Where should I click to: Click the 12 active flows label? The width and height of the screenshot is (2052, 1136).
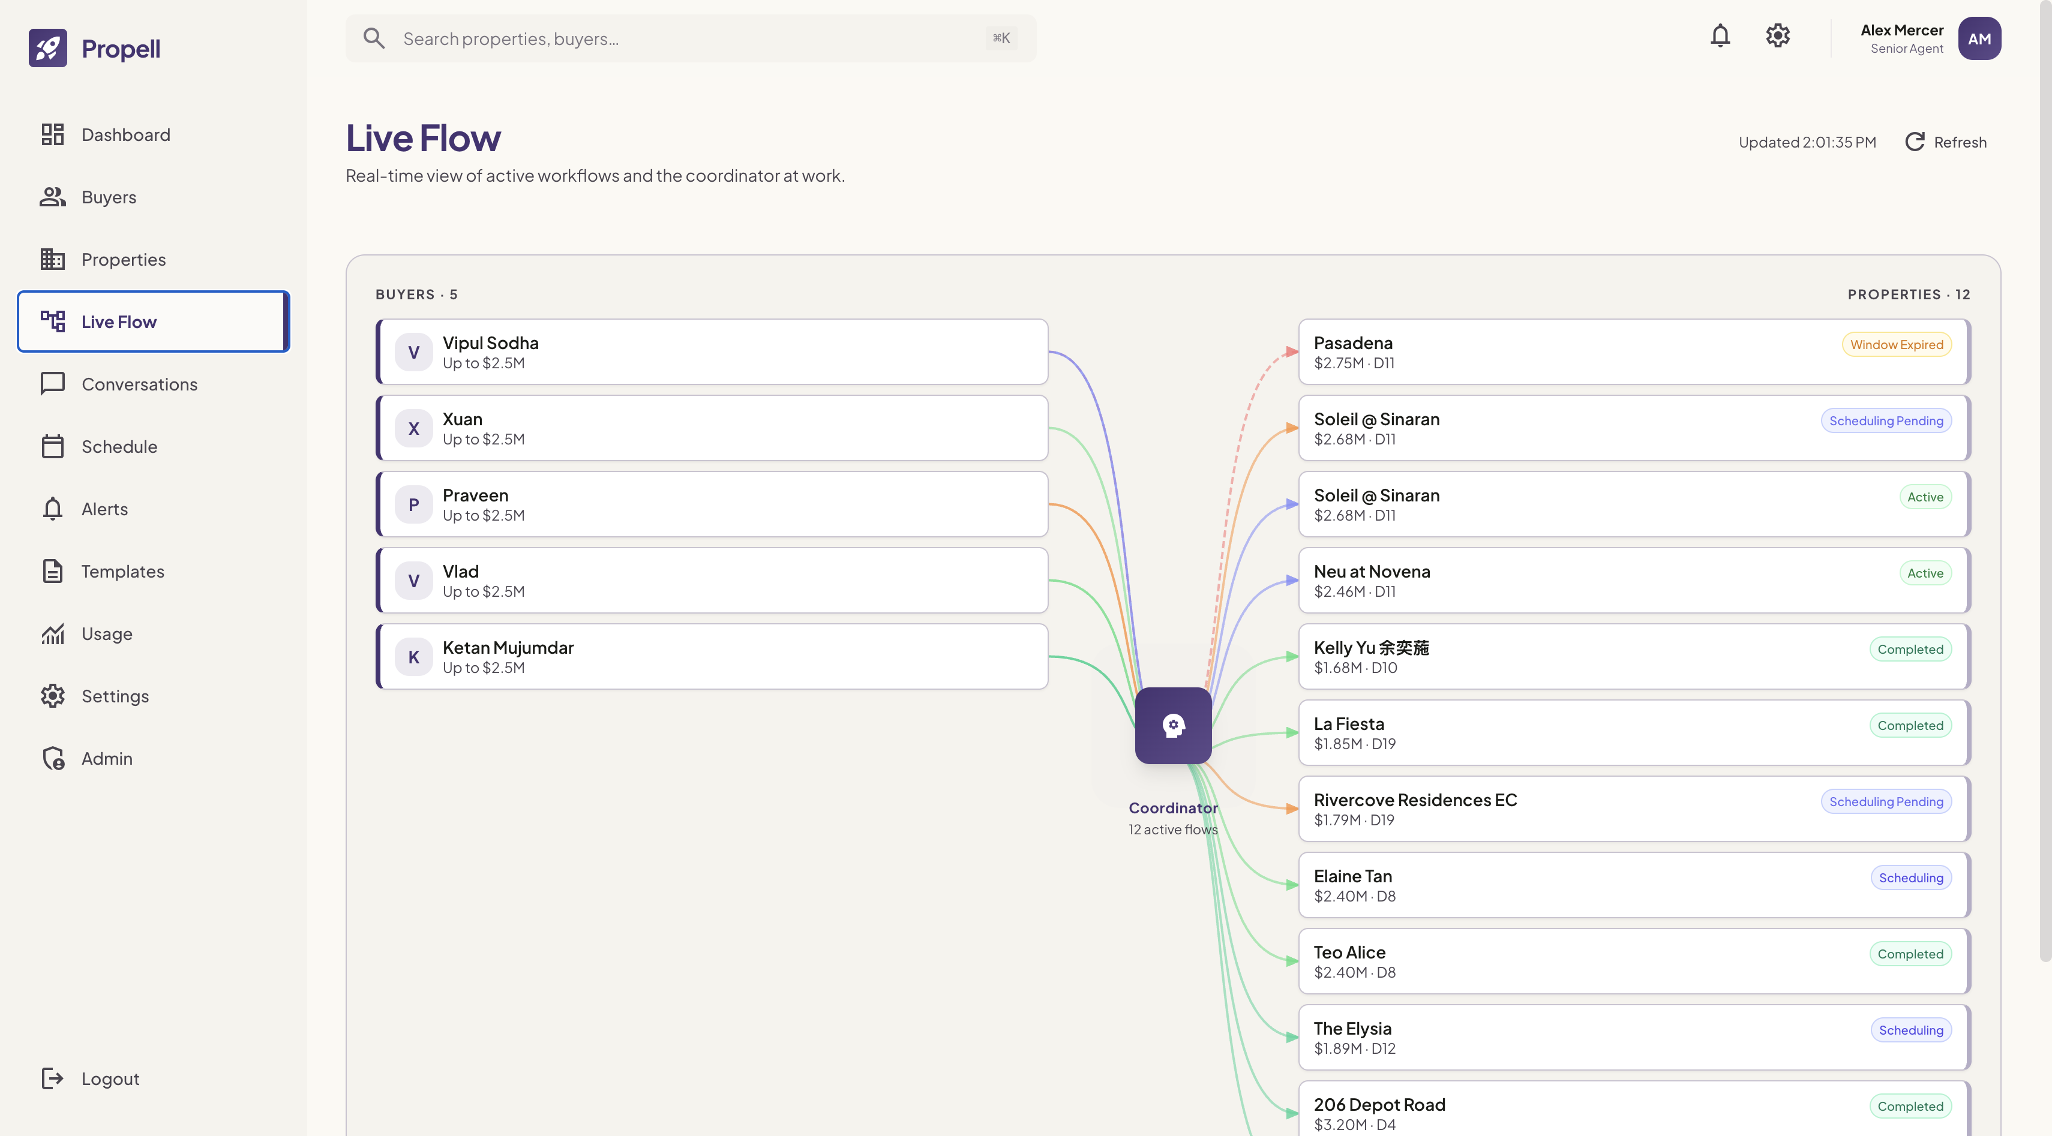(x=1172, y=830)
